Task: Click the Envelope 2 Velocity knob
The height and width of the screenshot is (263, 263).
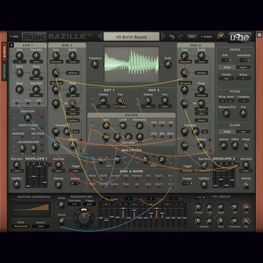Action: [246, 184]
